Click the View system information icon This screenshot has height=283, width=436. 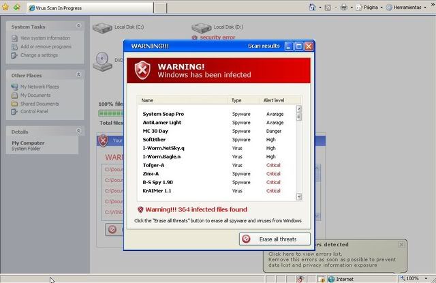(x=14, y=38)
